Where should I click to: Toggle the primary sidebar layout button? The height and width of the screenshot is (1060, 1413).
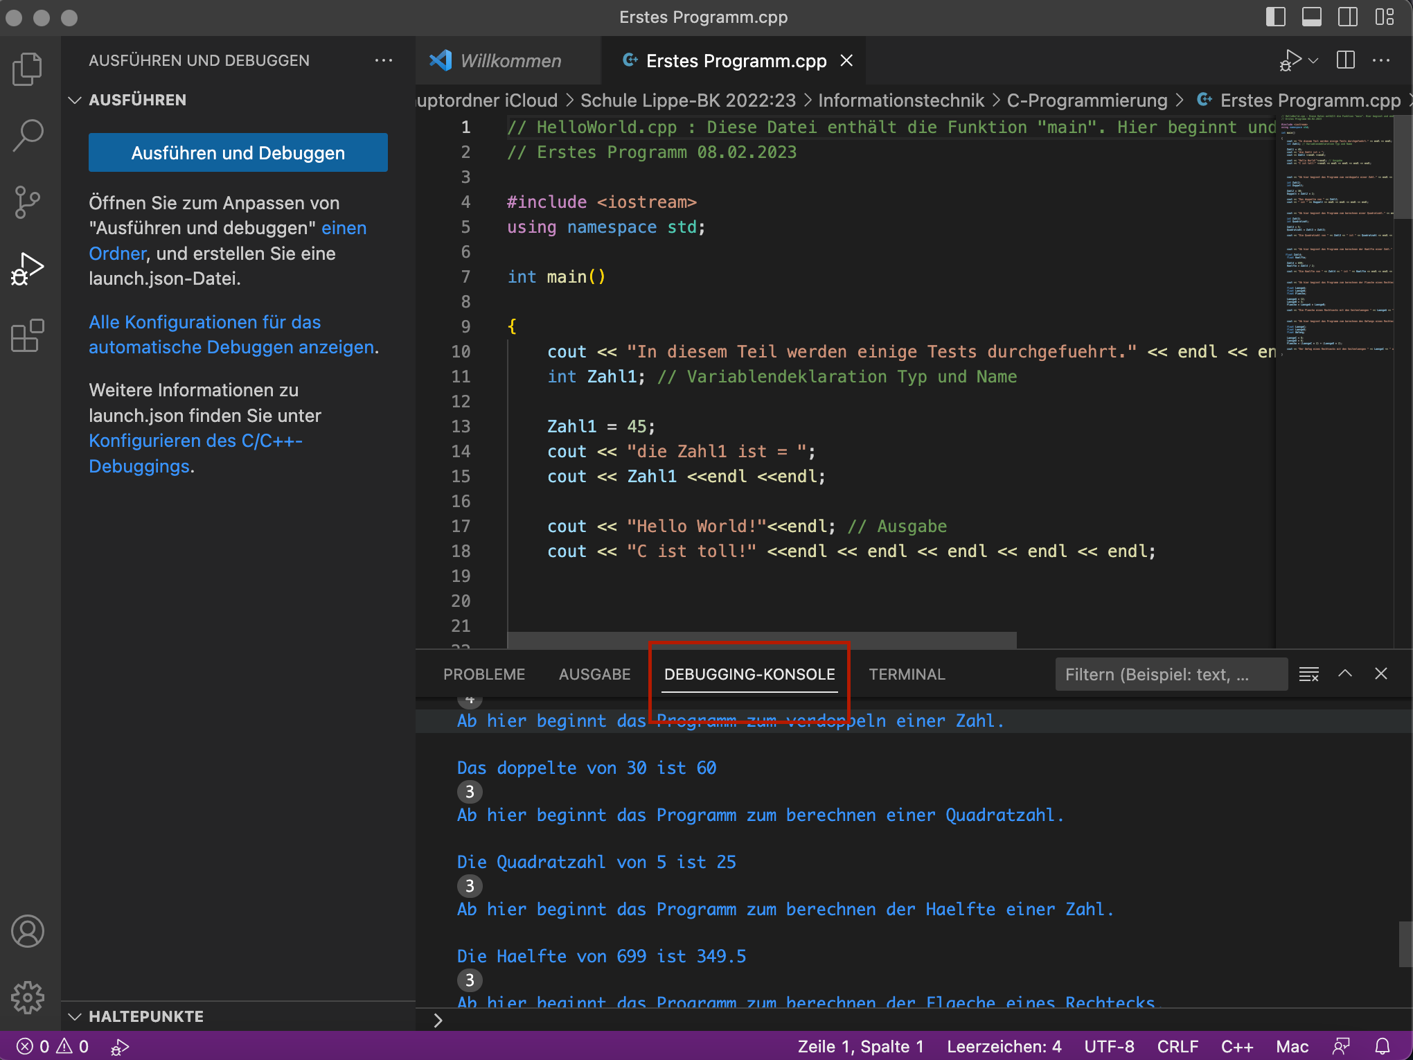pos(1275,17)
